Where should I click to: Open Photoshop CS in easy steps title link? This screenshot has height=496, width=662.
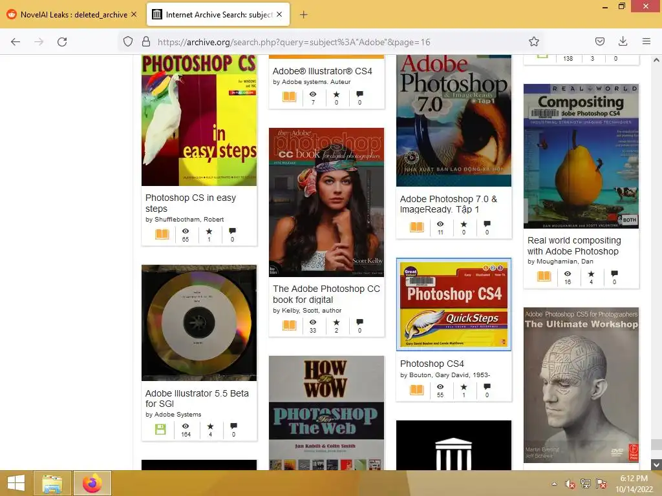[x=191, y=203]
